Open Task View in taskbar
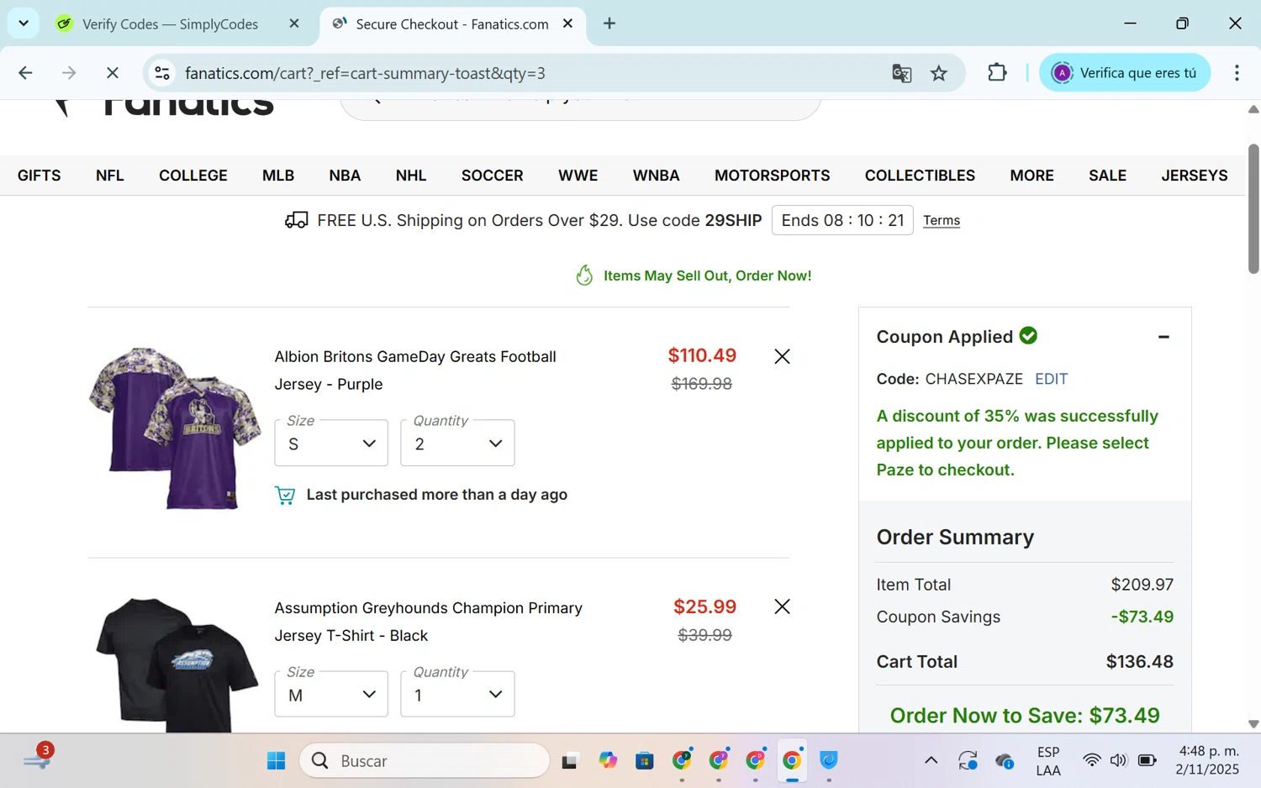 (570, 761)
